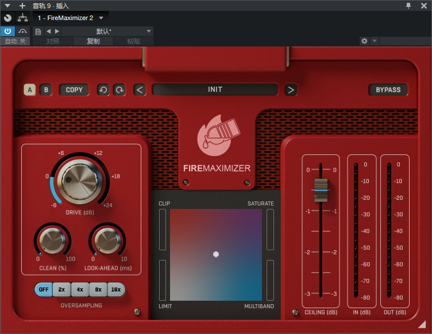
Task: Click the CEILING fader handle
Action: pyautogui.click(x=321, y=191)
